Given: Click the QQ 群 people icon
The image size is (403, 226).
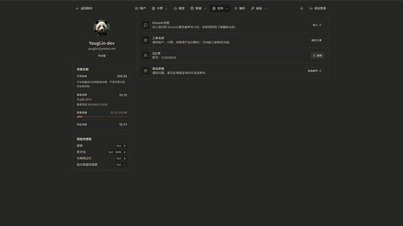Looking at the screenshot, I should tap(145, 55).
